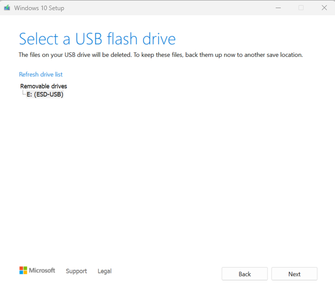This screenshot has width=335, height=292.
Task: Open the Support link
Action: pos(76,271)
